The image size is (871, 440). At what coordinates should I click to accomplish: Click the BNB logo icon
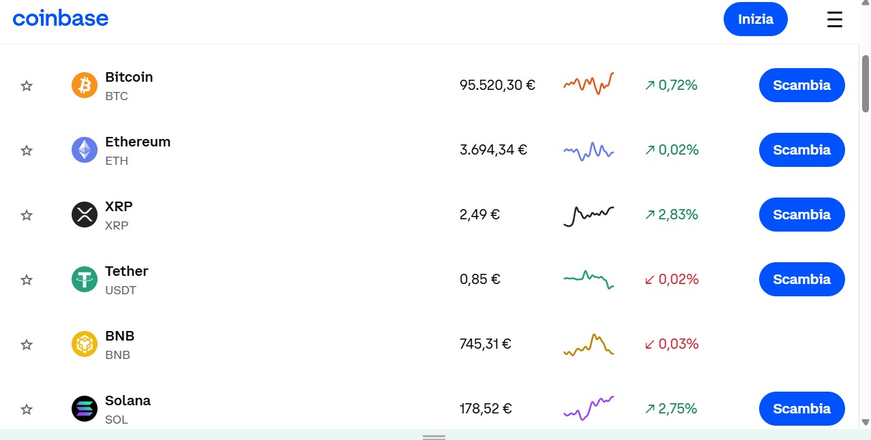click(83, 343)
